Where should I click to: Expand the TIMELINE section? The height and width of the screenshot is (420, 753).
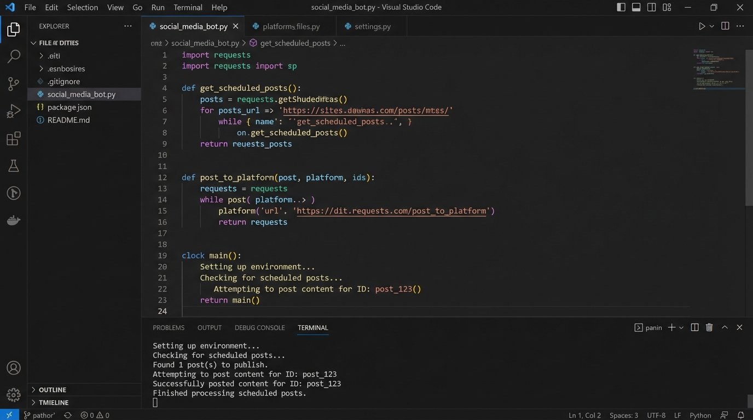(x=53, y=402)
